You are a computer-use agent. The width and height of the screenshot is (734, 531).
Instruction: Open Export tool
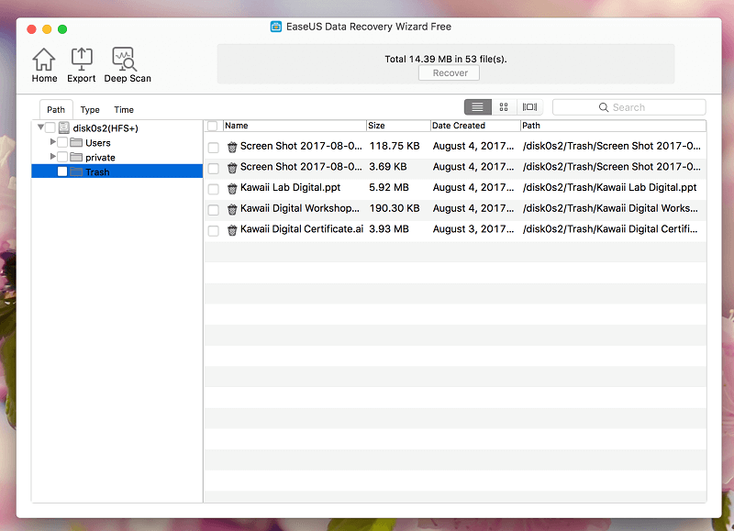click(x=82, y=65)
